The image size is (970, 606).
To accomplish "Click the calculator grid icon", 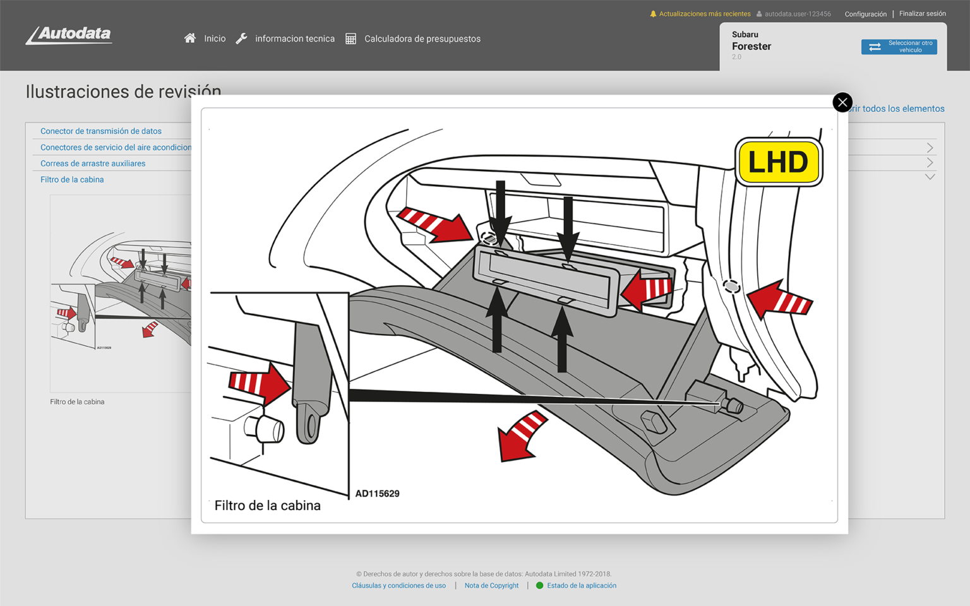I will tap(350, 39).
